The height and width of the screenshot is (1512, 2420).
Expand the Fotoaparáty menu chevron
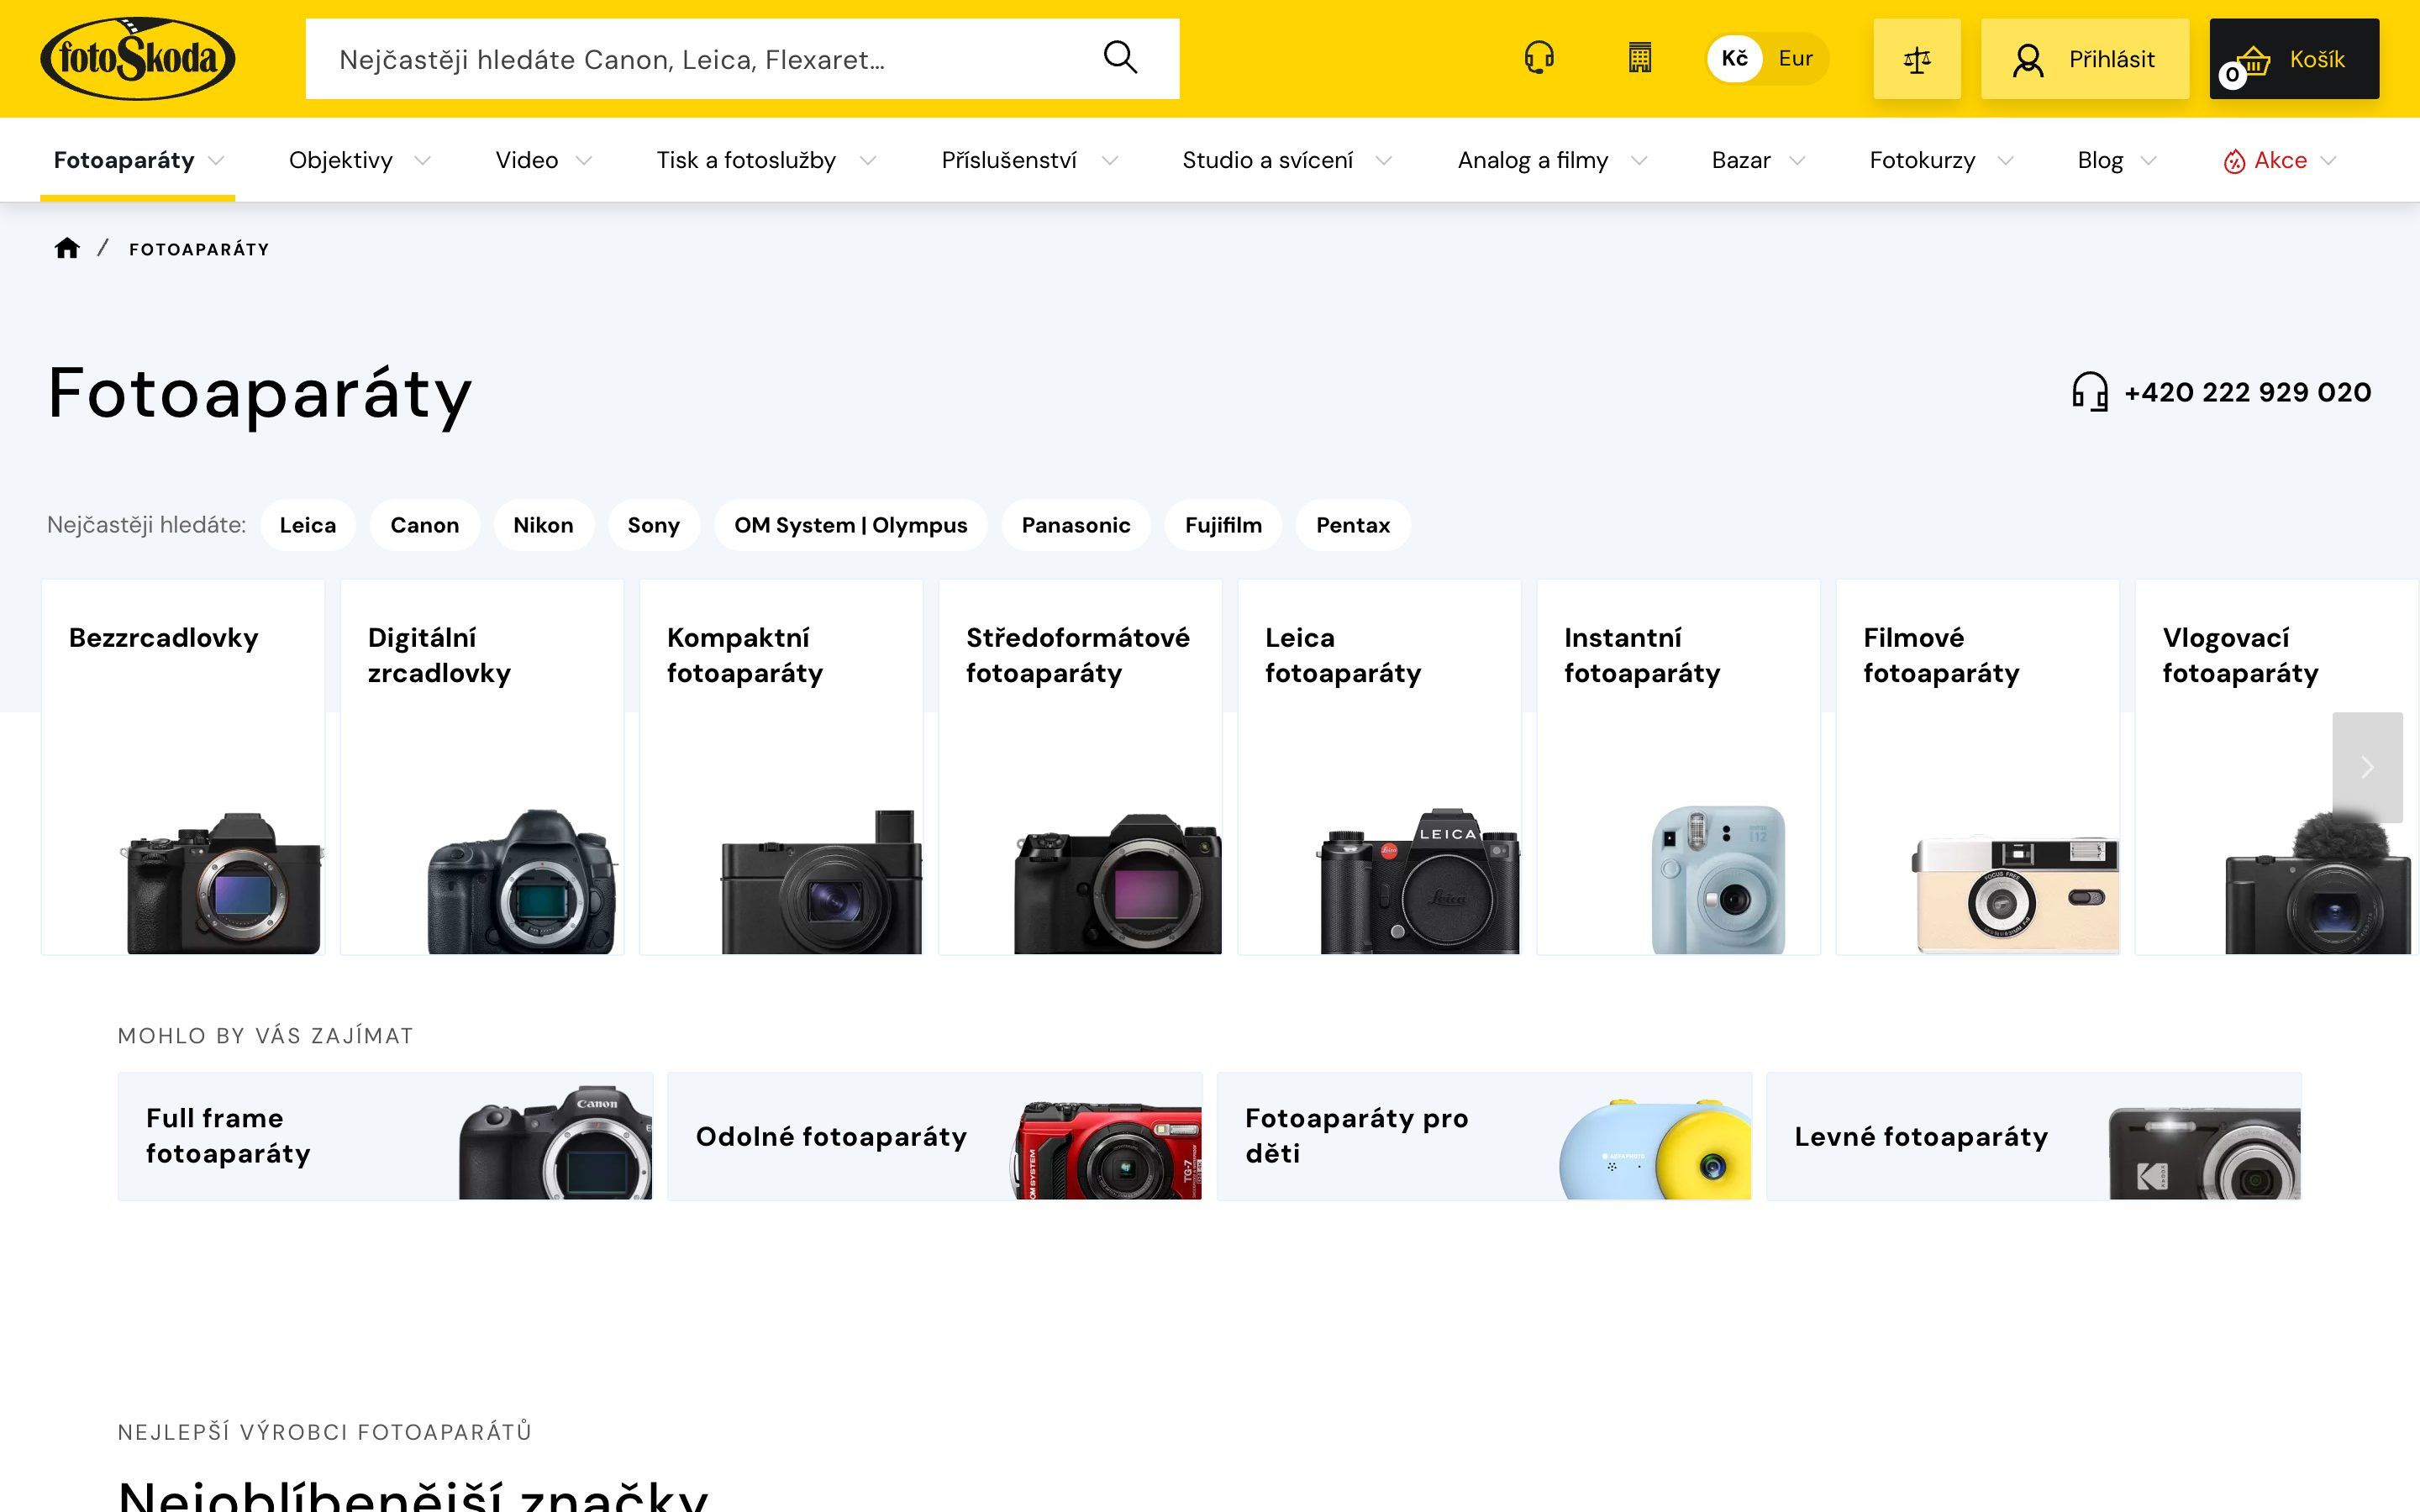coord(216,161)
